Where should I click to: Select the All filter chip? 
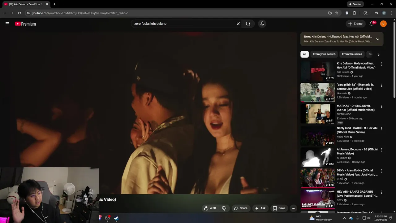pos(304,54)
